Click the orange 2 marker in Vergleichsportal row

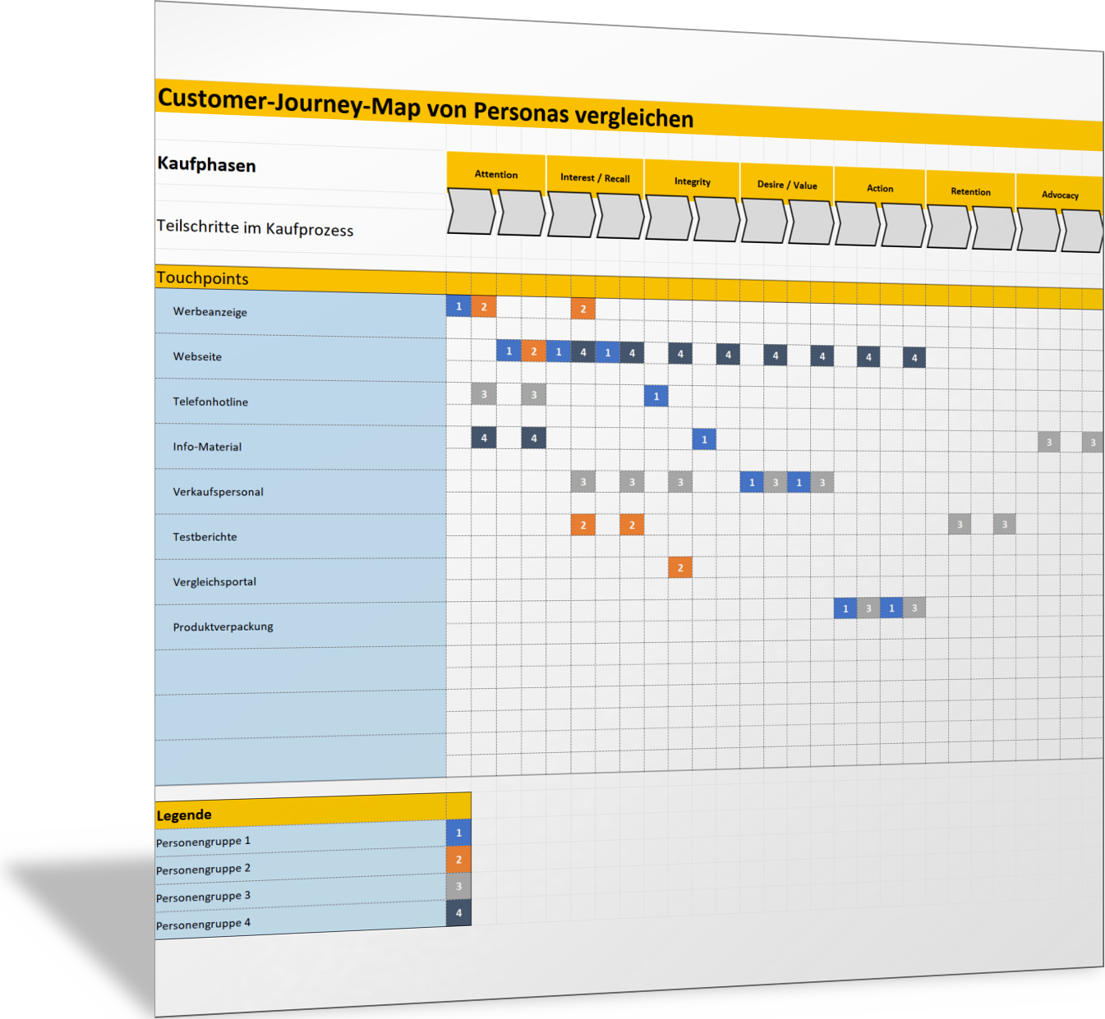point(680,567)
